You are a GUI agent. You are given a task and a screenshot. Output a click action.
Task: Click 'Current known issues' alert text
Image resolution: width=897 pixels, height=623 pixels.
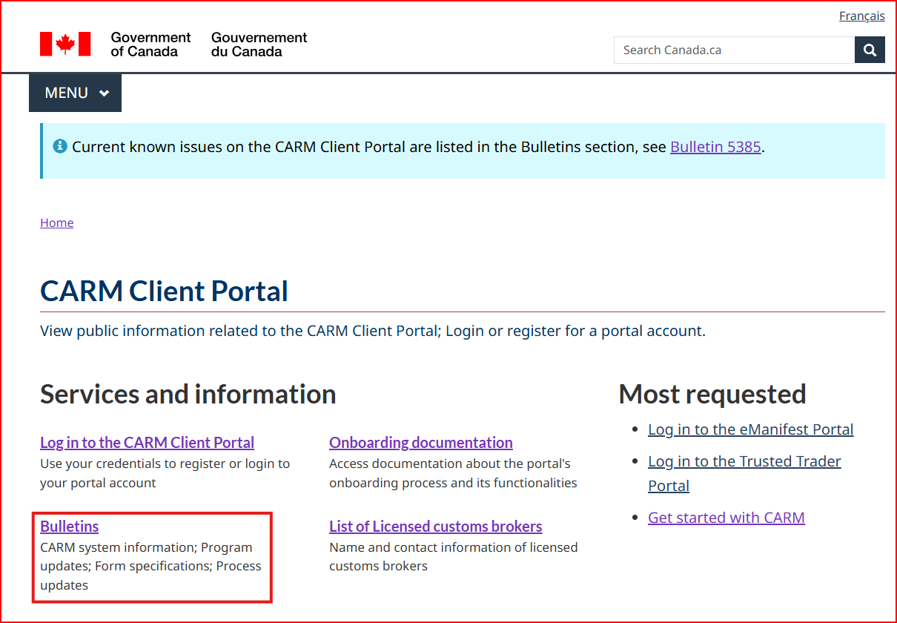point(418,147)
